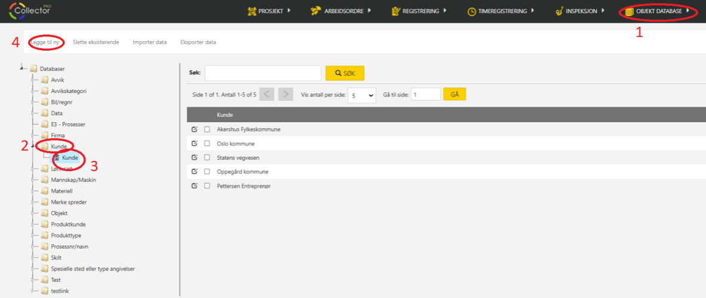Viewport: 706px width, 298px height.
Task: Focus the Gå til side field
Action: (x=426, y=94)
